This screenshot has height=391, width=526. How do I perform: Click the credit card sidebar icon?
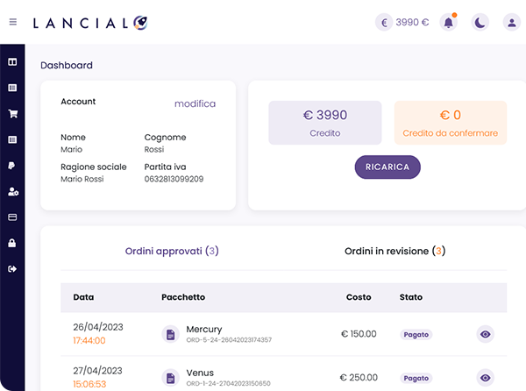tap(13, 217)
